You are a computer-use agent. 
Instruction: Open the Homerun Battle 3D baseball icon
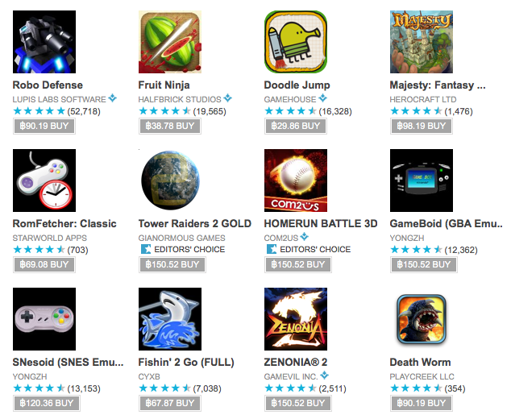tap(296, 181)
